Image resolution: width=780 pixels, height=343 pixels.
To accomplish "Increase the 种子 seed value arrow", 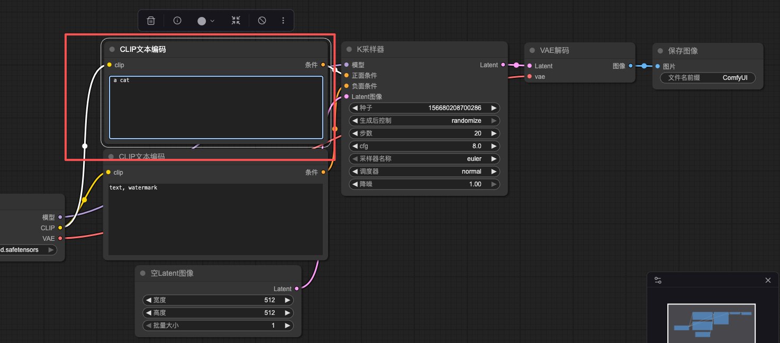I will 494,108.
